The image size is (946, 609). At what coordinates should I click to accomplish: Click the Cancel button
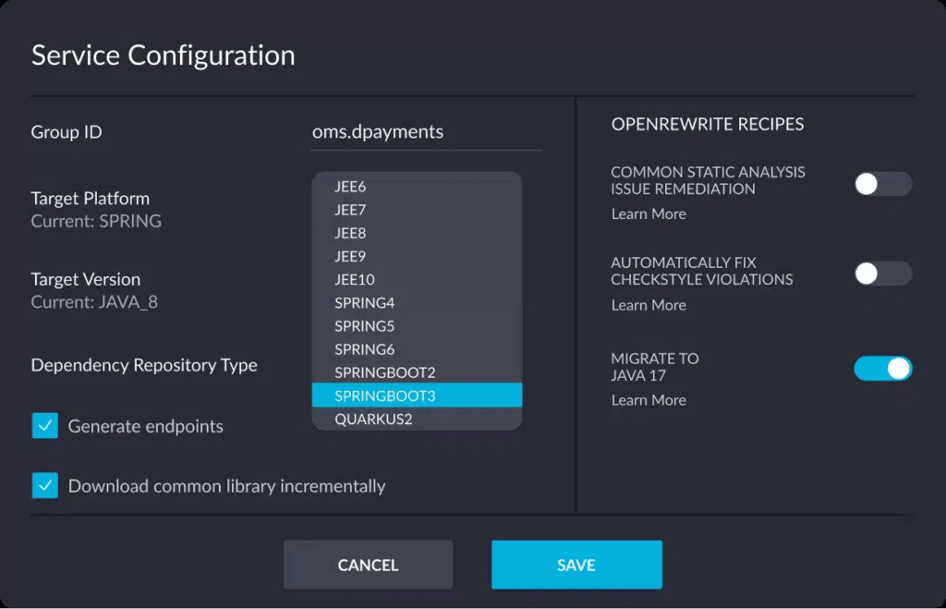click(368, 565)
